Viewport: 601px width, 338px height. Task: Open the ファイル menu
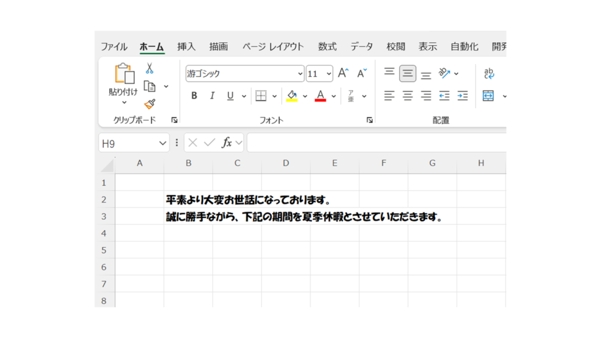click(114, 47)
